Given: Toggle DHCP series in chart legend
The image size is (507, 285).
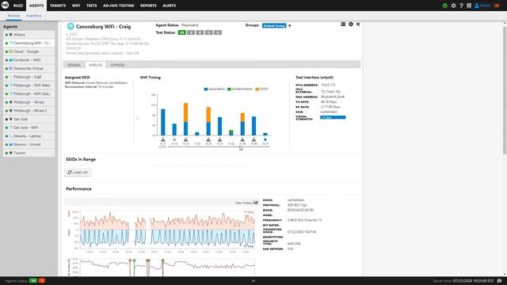Looking at the screenshot, I should pos(262,89).
